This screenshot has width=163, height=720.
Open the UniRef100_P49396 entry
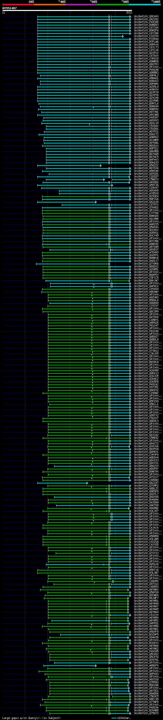pyautogui.click(x=146, y=22)
